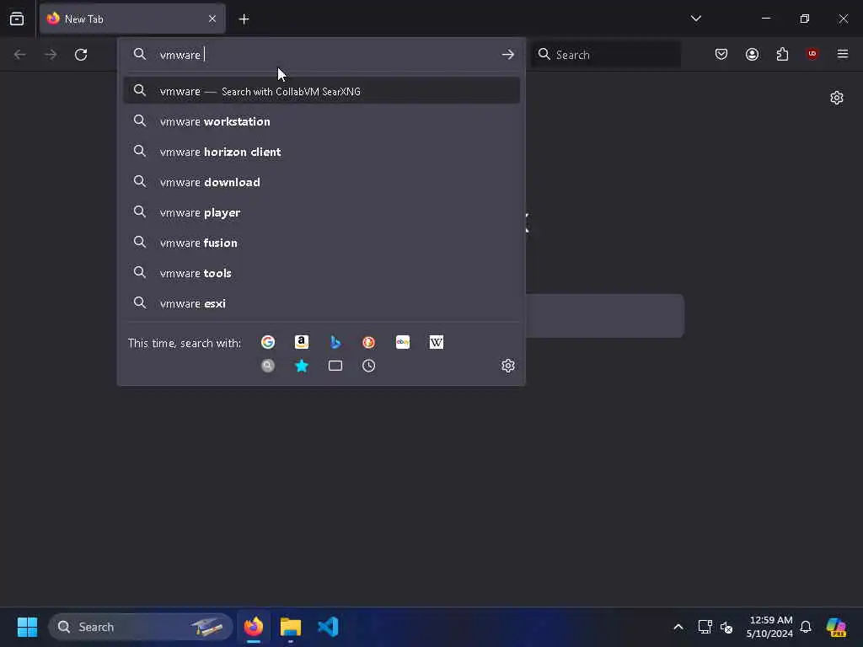This screenshot has height=647, width=863.
Task: Search with Bing engine icon
Action: (335, 342)
